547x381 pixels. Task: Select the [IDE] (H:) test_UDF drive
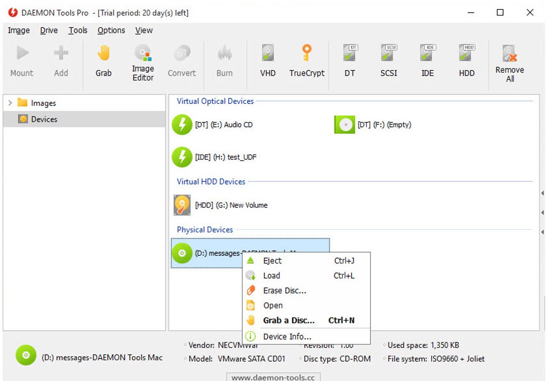214,157
